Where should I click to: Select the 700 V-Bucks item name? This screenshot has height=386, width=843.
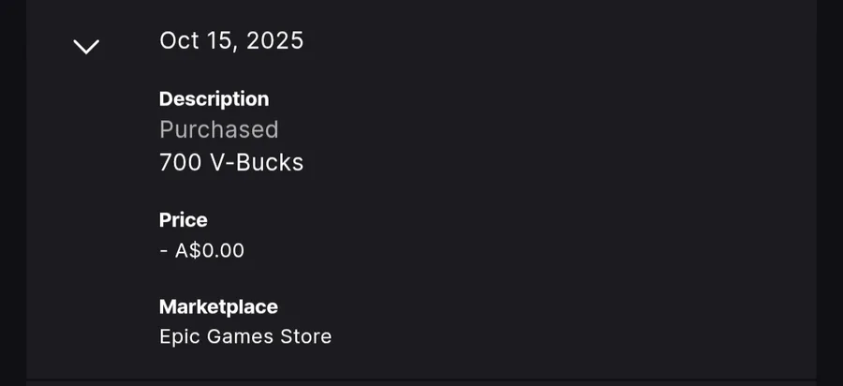pyautogui.click(x=231, y=162)
